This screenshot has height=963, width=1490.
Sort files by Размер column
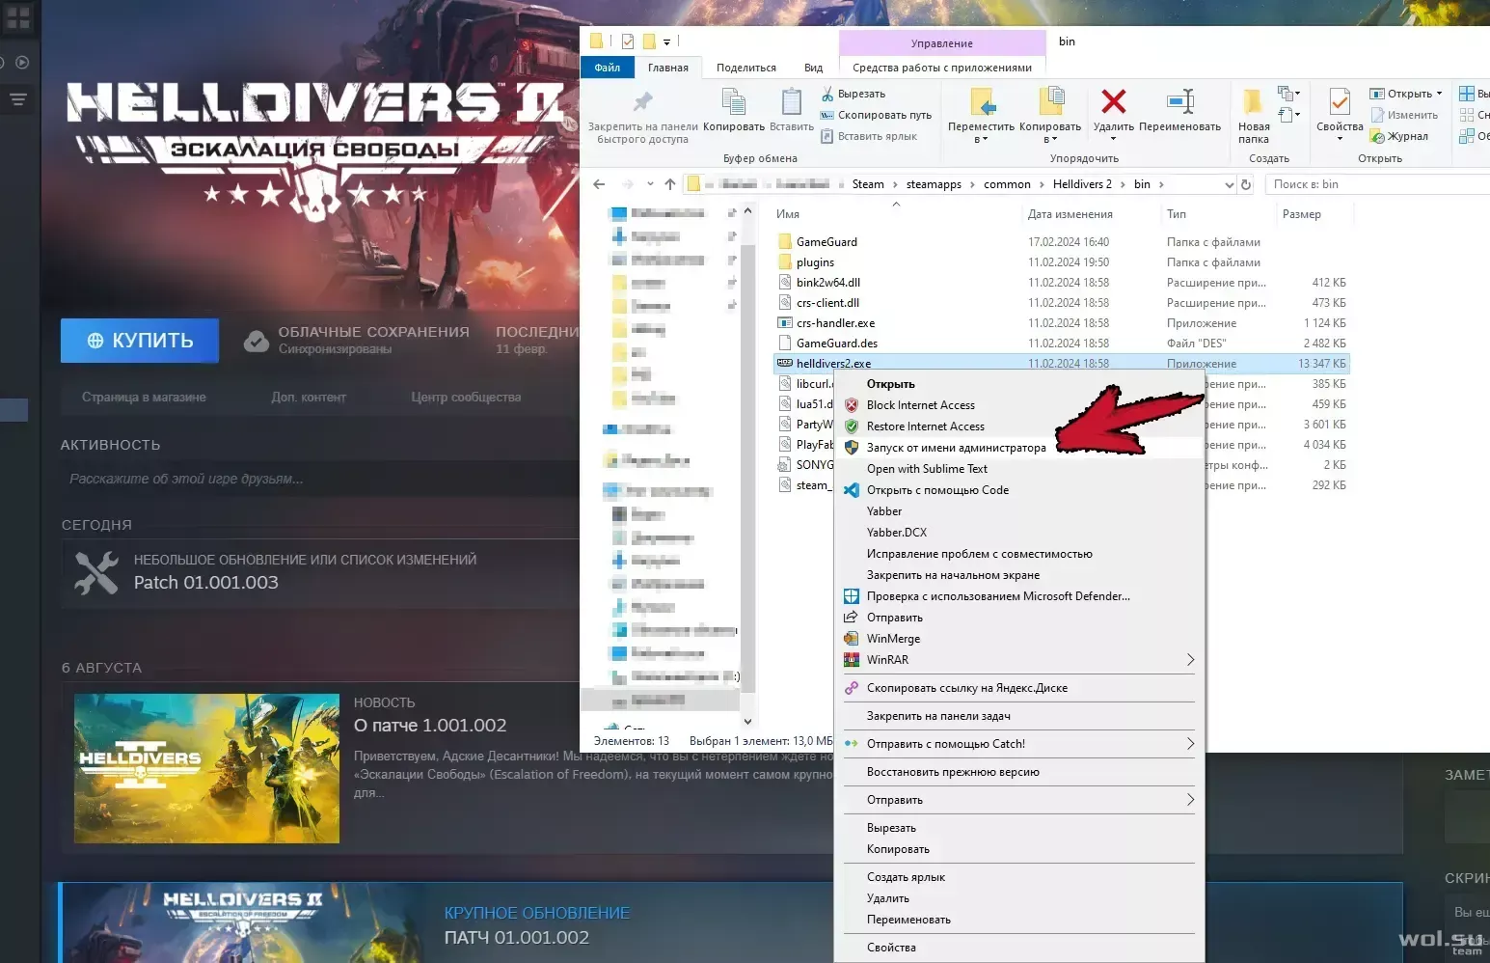(x=1302, y=214)
